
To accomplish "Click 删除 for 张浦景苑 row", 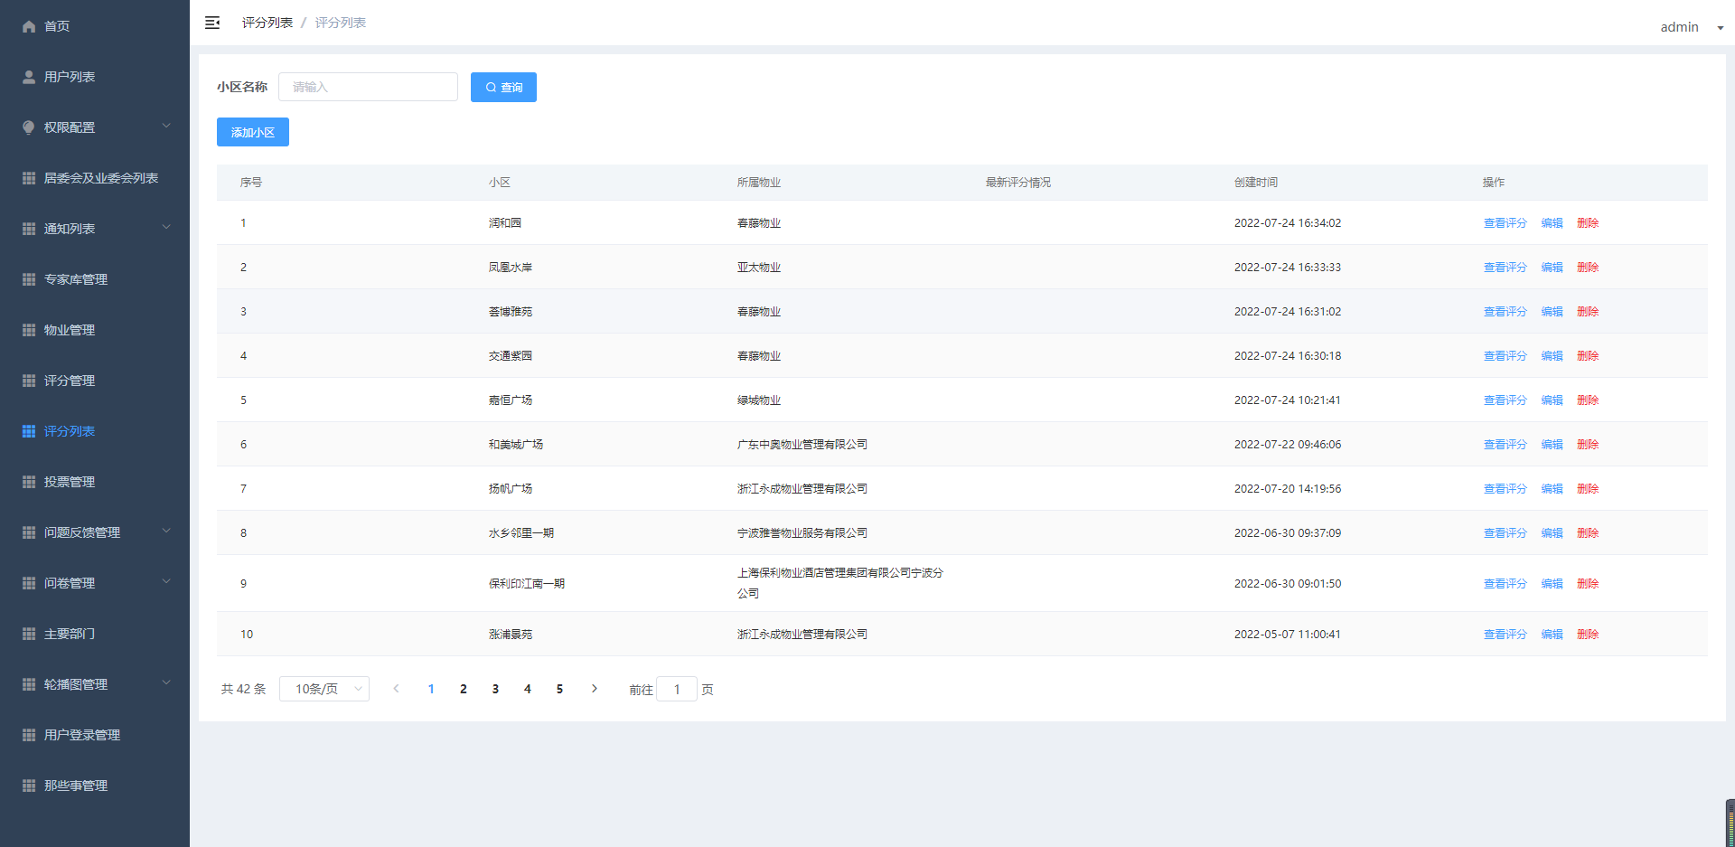I will [1588, 634].
